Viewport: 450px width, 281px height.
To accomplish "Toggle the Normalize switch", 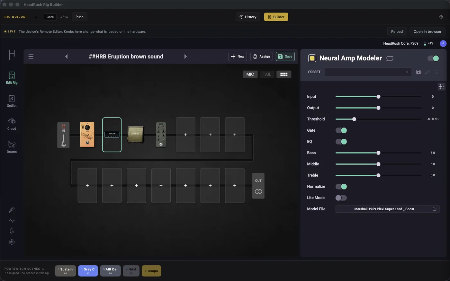I will coord(341,187).
